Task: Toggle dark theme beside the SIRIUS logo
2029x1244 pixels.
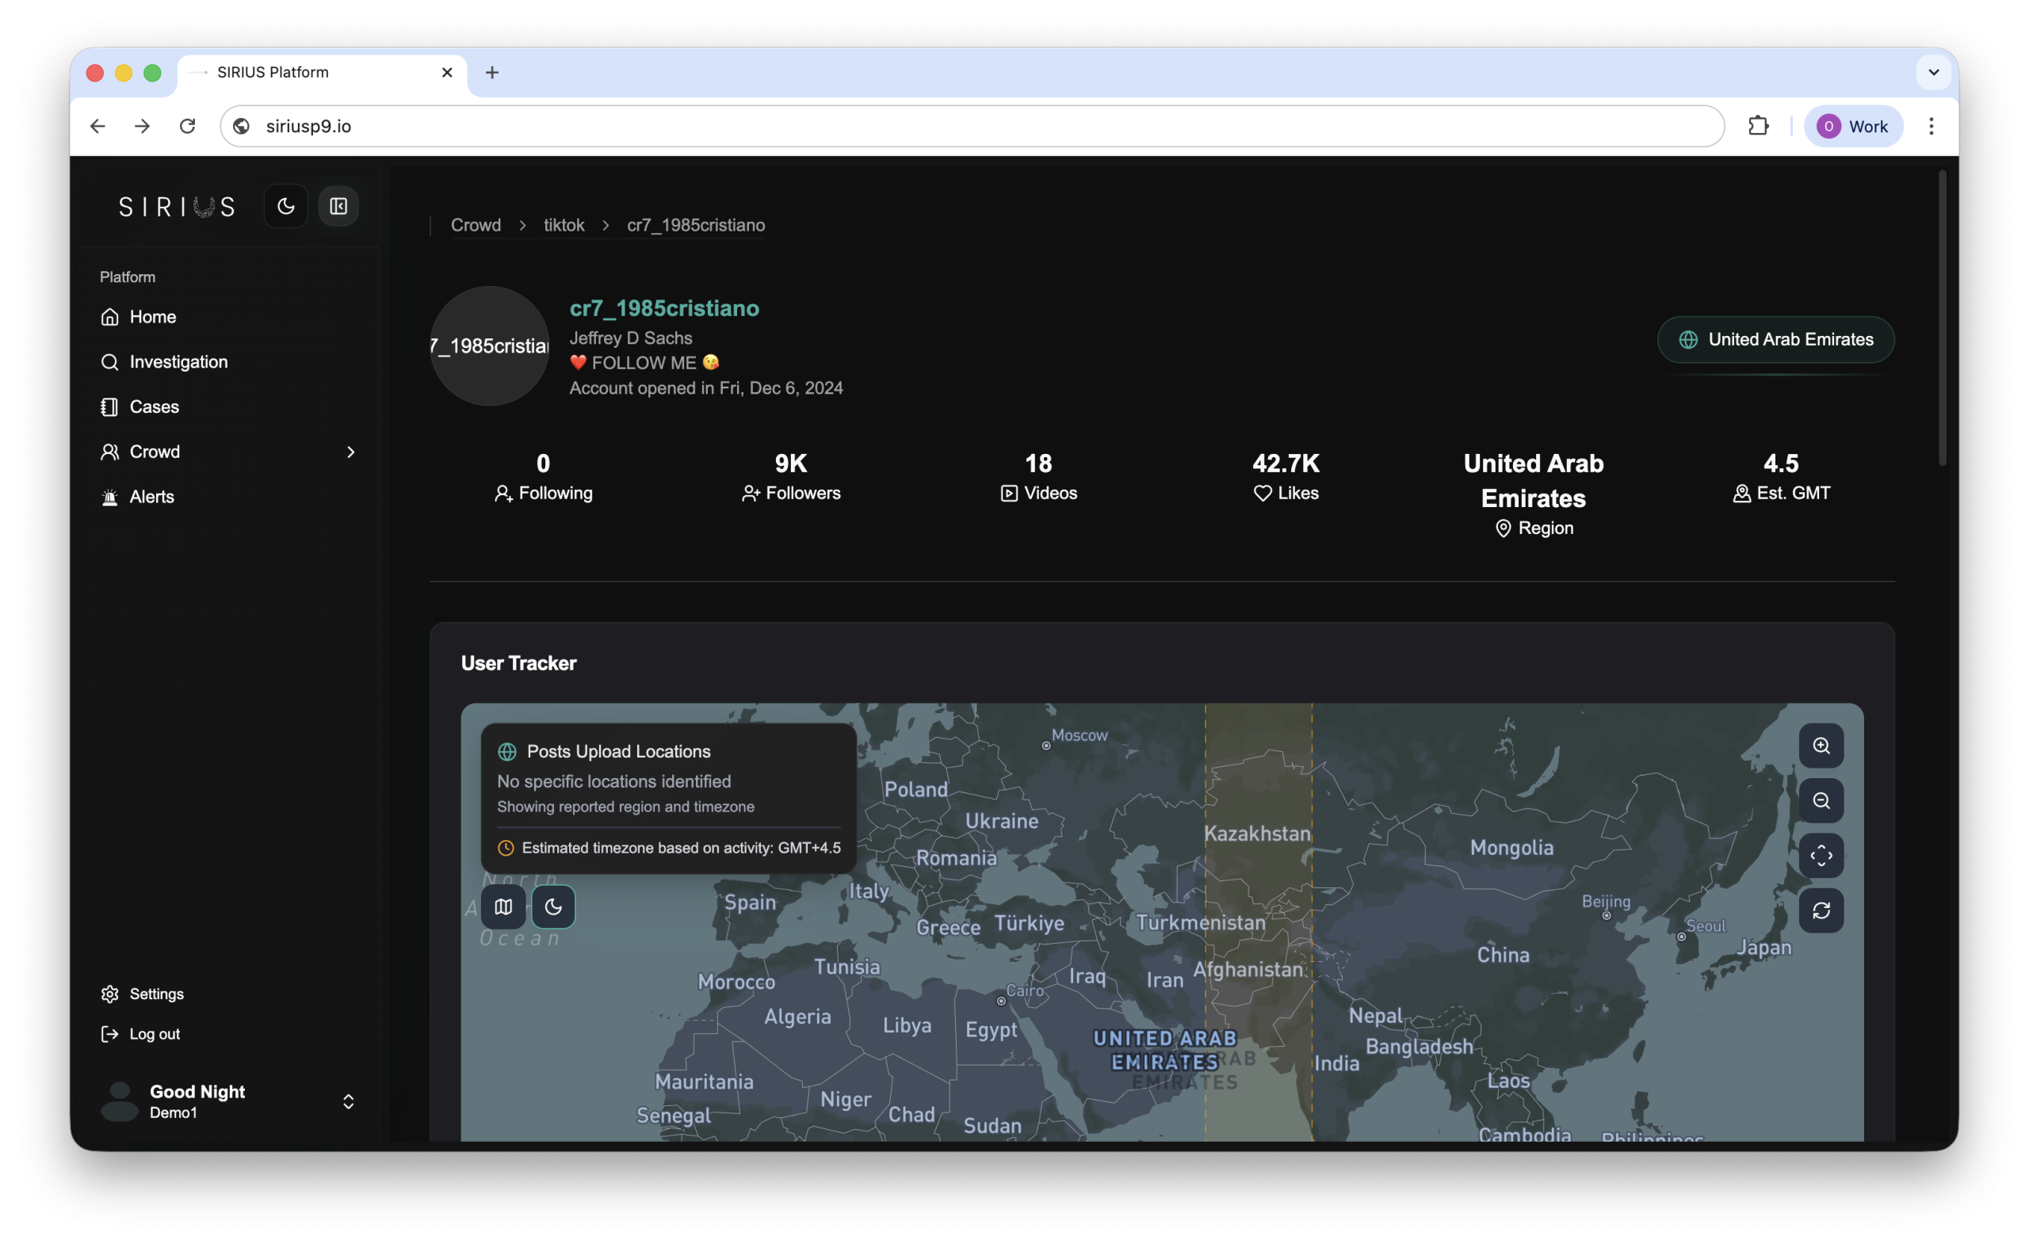Action: (286, 206)
